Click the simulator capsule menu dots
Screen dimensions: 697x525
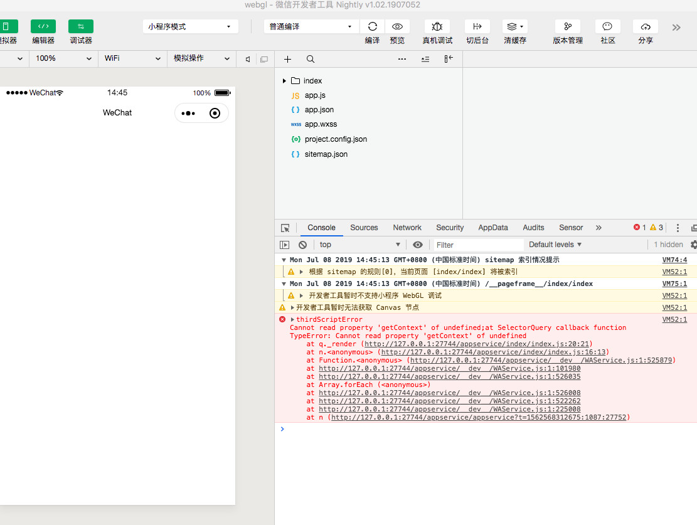188,114
